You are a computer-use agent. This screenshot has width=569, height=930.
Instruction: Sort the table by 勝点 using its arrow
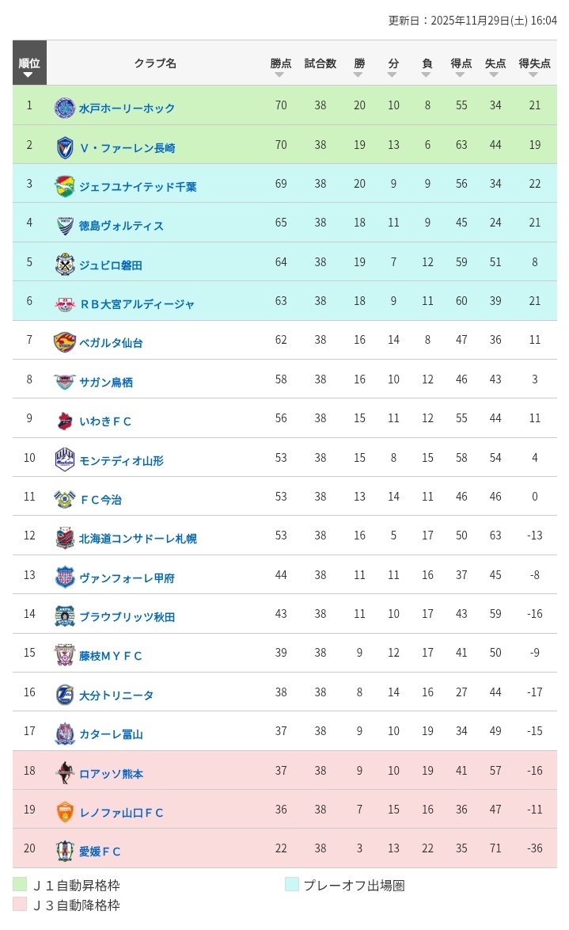280,74
